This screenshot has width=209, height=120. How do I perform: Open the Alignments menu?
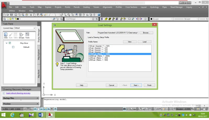coord(107,7)
